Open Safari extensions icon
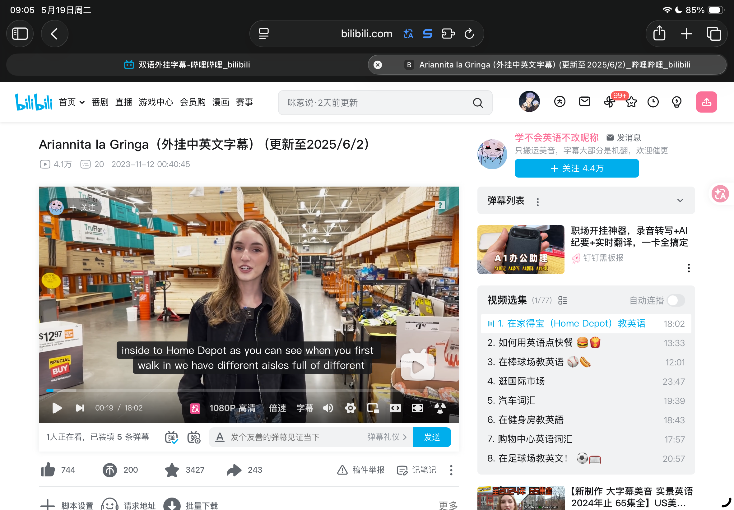 tap(448, 34)
